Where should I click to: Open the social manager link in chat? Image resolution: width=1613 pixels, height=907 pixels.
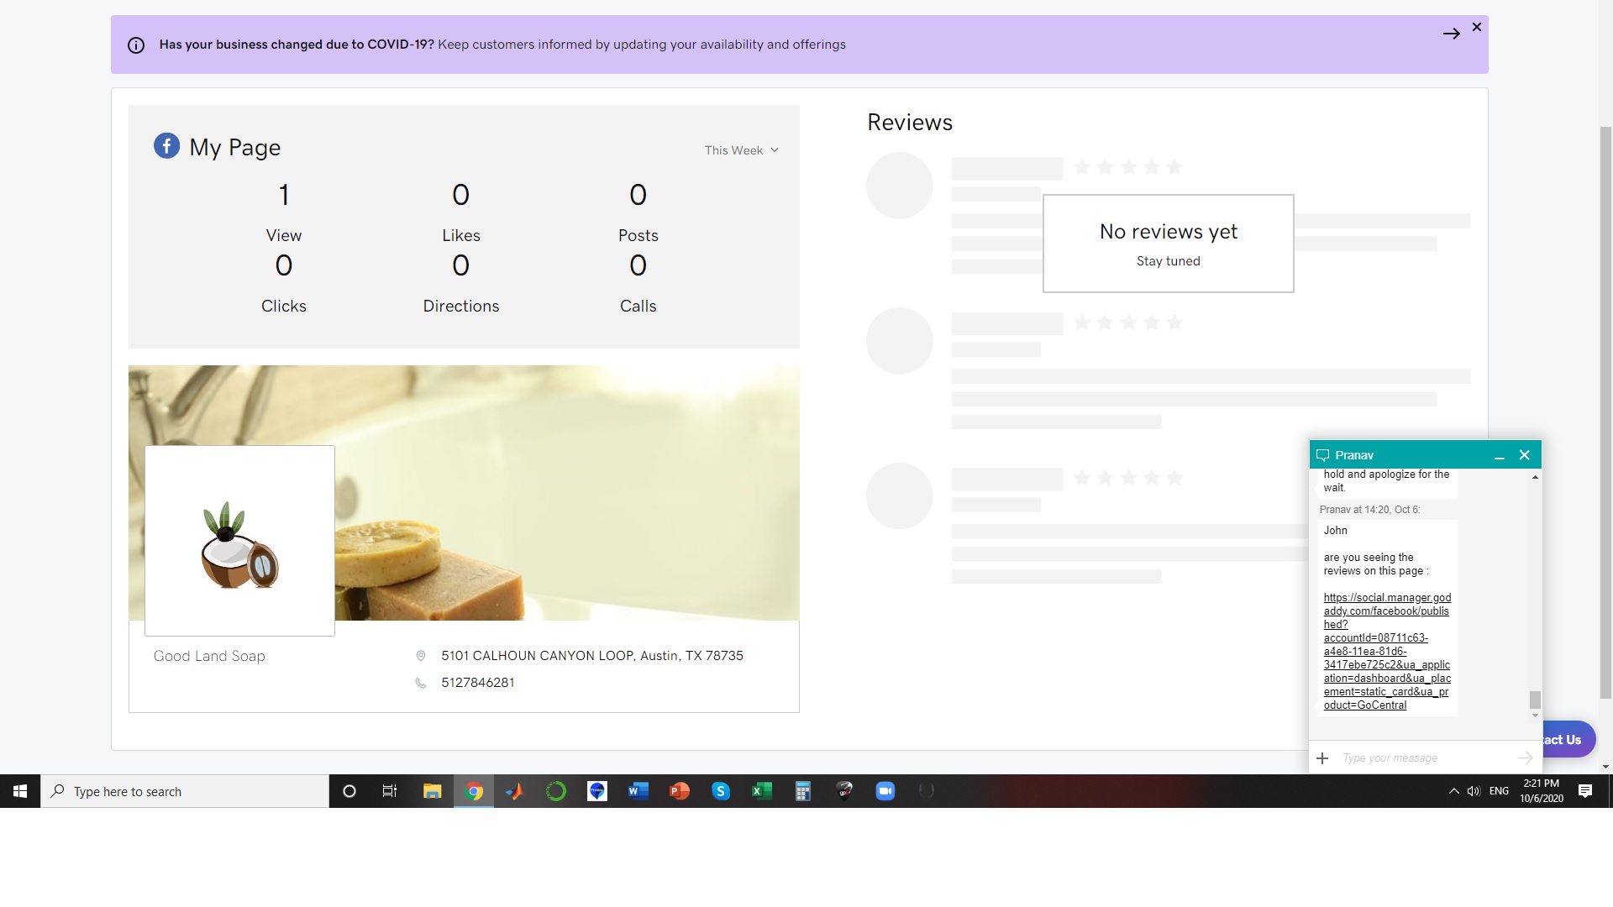tap(1387, 652)
